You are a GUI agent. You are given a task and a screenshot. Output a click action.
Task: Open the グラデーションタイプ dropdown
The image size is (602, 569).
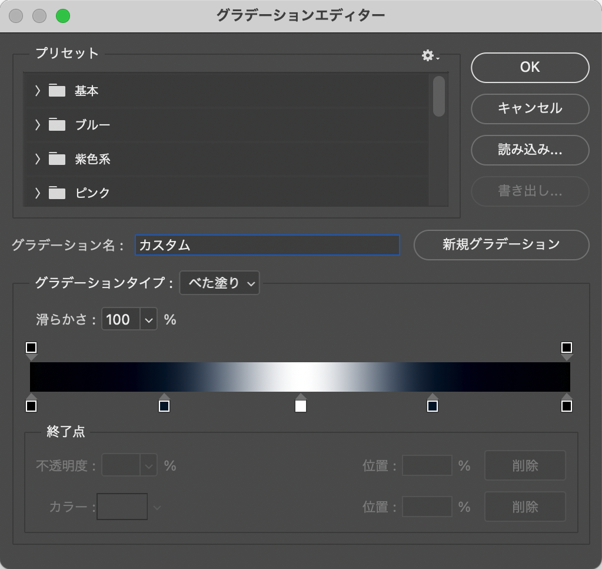[219, 283]
